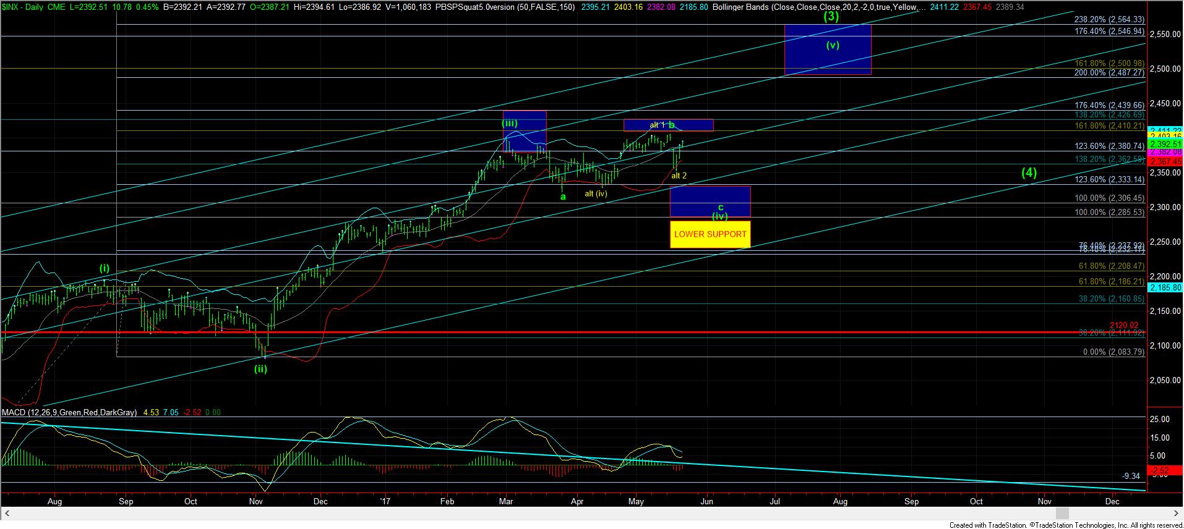
Task: Click the red 2120.02 level label
Action: click(1123, 325)
